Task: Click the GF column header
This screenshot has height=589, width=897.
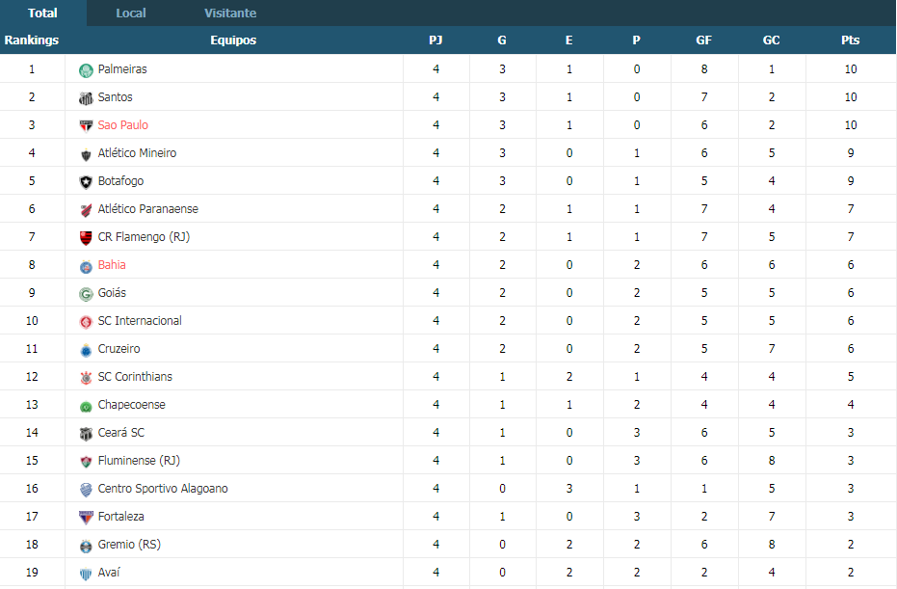Action: pyautogui.click(x=703, y=40)
